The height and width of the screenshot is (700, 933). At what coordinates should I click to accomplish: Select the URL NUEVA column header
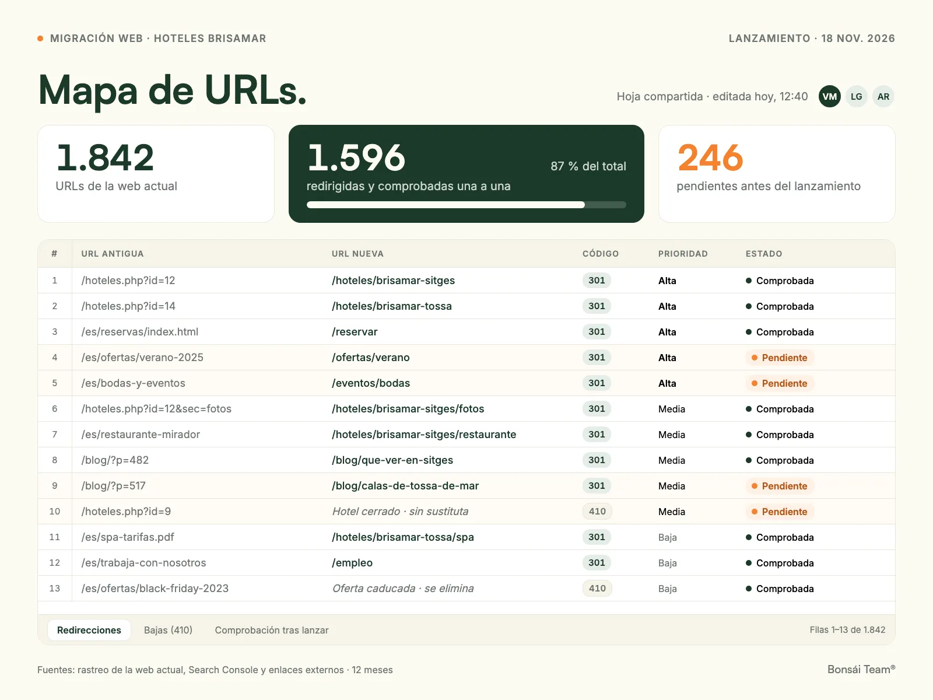(357, 254)
